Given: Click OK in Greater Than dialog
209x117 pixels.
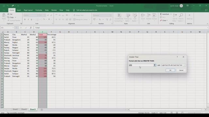Looking at the screenshot, I should pyautogui.click(x=170, y=70).
